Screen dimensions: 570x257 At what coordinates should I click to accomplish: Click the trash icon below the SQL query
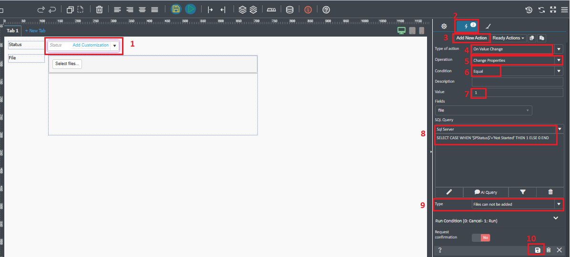point(550,192)
